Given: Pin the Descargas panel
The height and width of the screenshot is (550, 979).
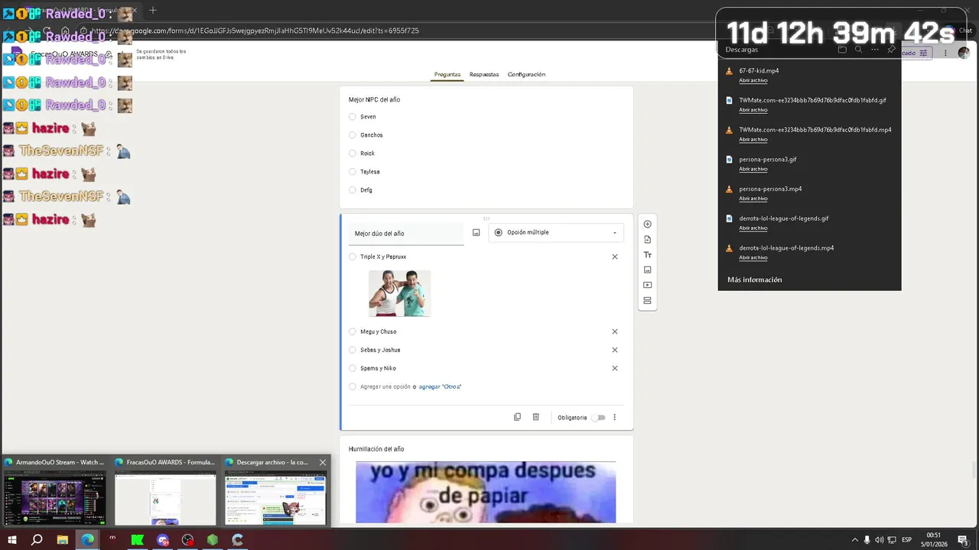Looking at the screenshot, I should coord(891,50).
